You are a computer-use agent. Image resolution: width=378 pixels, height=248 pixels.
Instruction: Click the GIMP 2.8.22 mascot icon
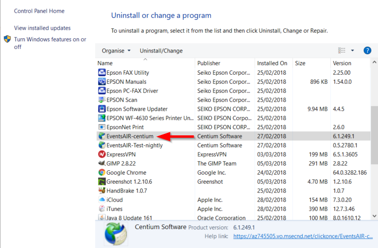102,163
